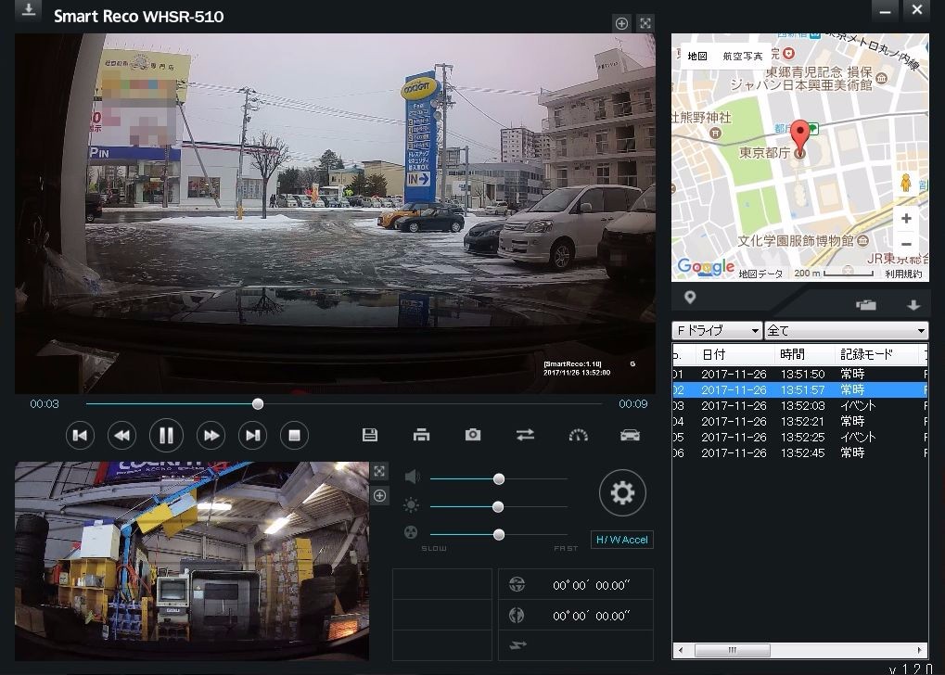Image resolution: width=945 pixels, height=675 pixels.
Task: Swap front and rear camera views
Action: coord(525,435)
